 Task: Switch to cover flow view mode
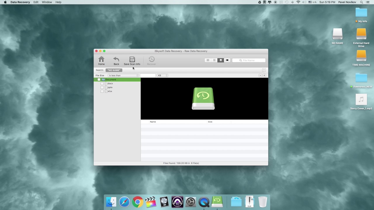(x=227, y=60)
